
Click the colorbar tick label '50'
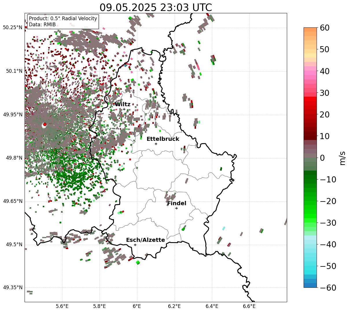tap(325, 50)
